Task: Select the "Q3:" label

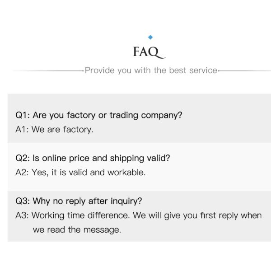Action: click(x=23, y=201)
